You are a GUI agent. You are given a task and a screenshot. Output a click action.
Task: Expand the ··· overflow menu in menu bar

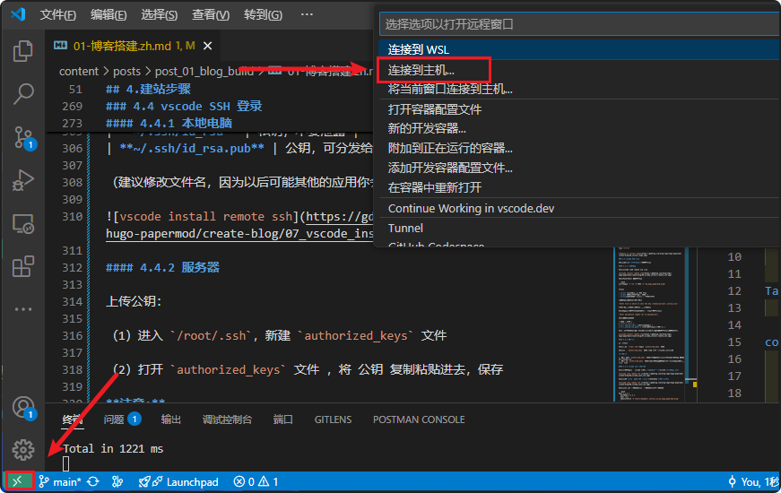(307, 15)
